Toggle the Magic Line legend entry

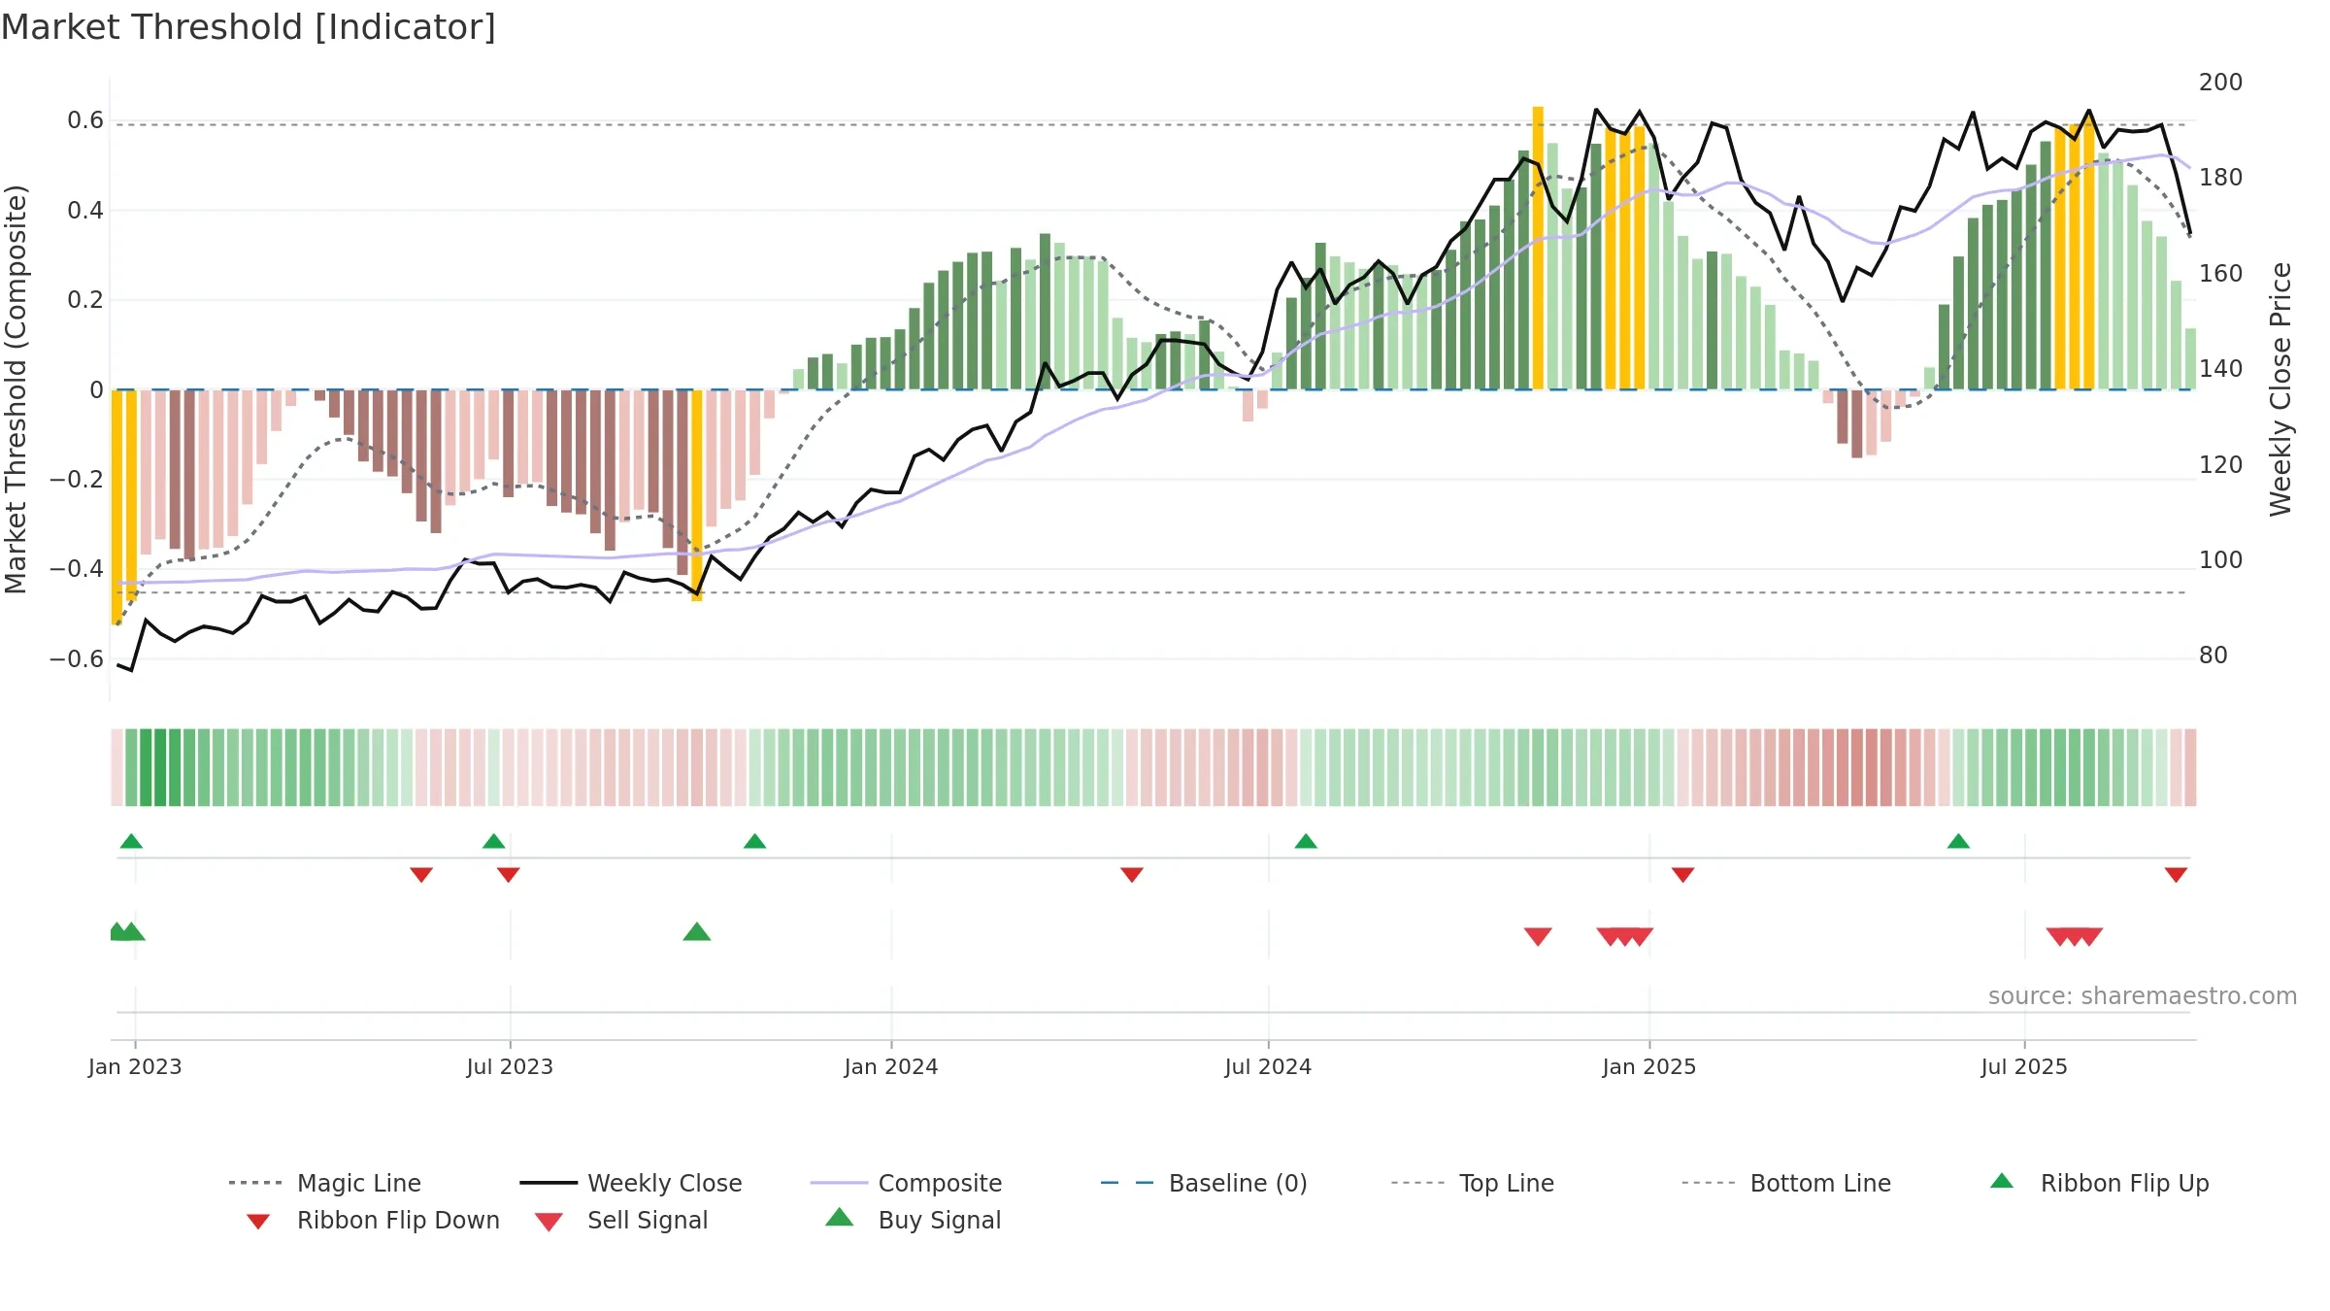click(x=324, y=1183)
